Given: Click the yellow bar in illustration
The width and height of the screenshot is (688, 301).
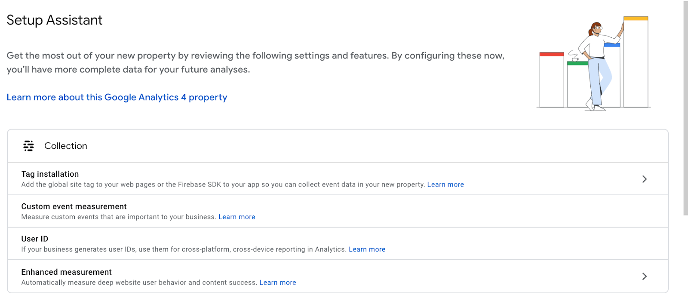Looking at the screenshot, I should [x=636, y=19].
